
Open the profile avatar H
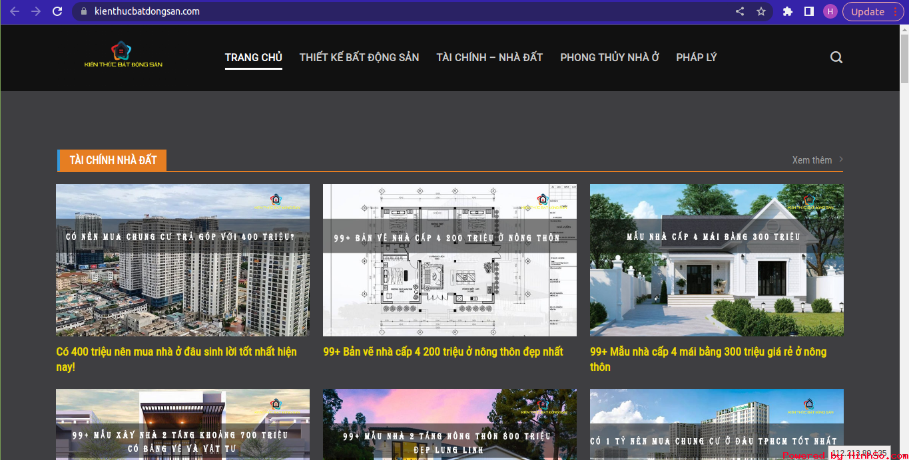point(830,11)
